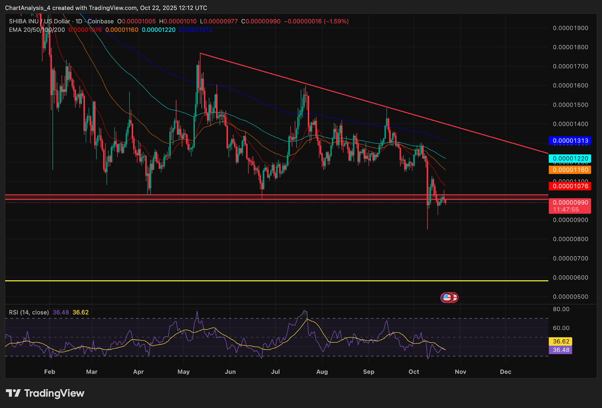Click the 1D interval label in chart header
The image size is (602, 408).
(x=79, y=21)
